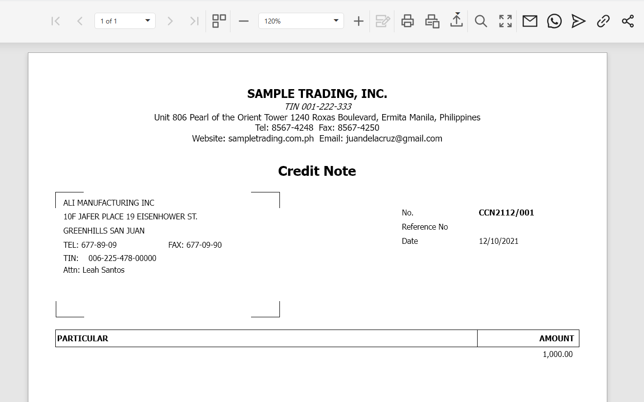This screenshot has height=402, width=644.
Task: Export the document via upload icon
Action: pyautogui.click(x=457, y=20)
